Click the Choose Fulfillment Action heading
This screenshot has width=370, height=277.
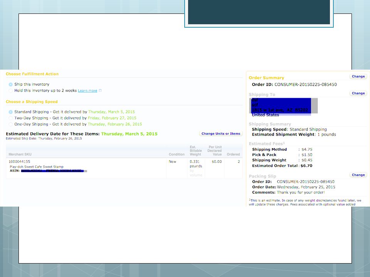pos(32,74)
